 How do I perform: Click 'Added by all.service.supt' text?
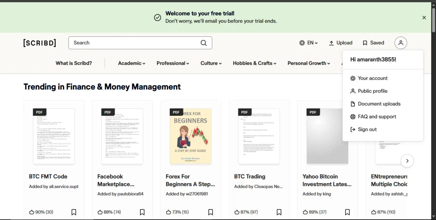pyautogui.click(x=54, y=187)
